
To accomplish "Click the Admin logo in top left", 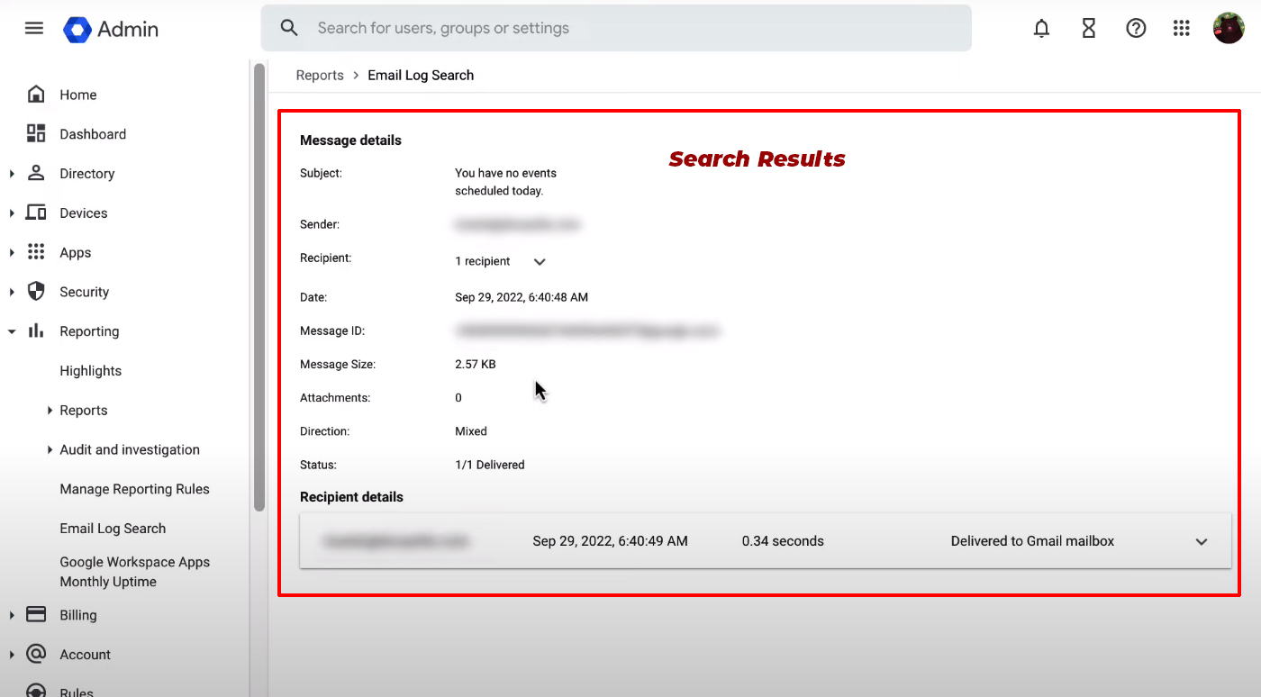I will (x=110, y=28).
